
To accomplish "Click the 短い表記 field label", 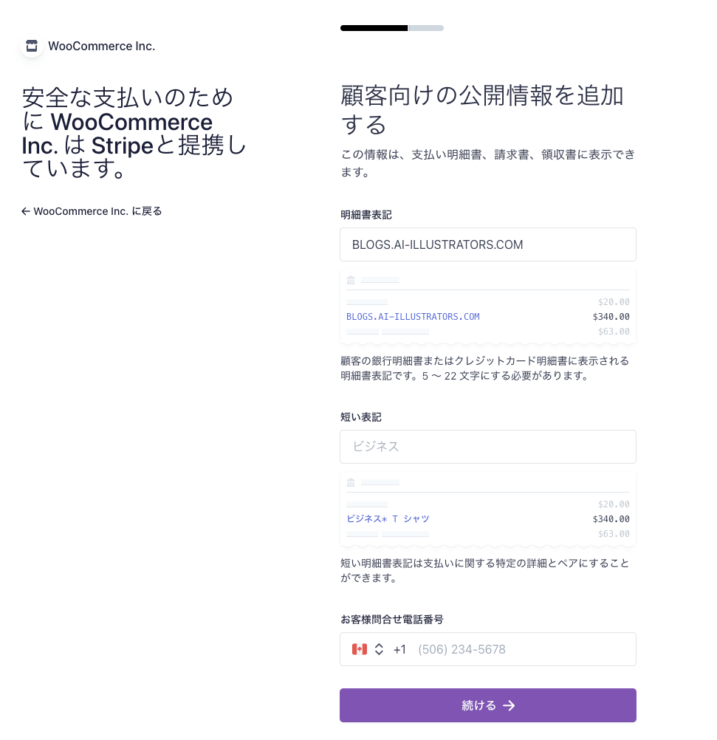I will click(x=361, y=417).
